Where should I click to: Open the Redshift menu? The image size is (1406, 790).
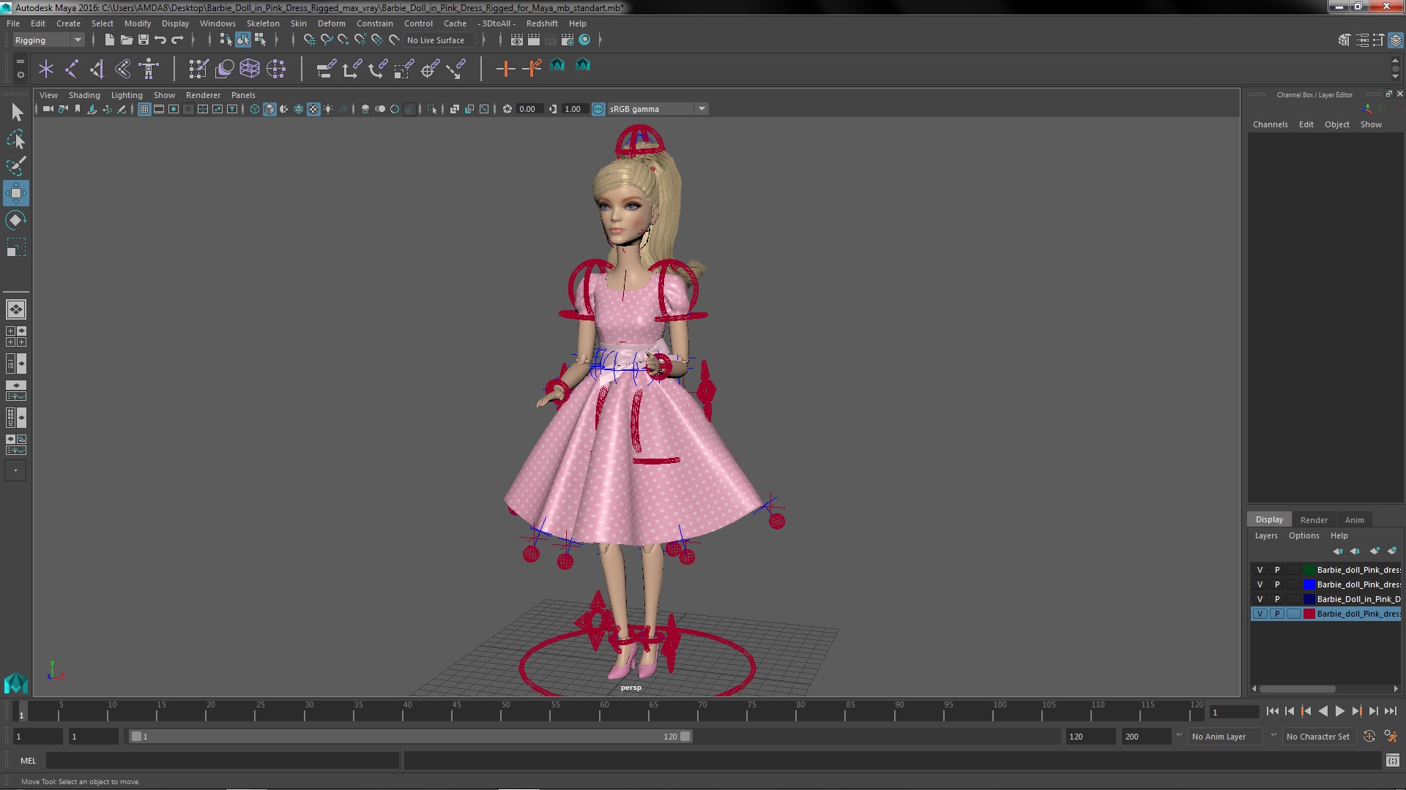(x=542, y=23)
